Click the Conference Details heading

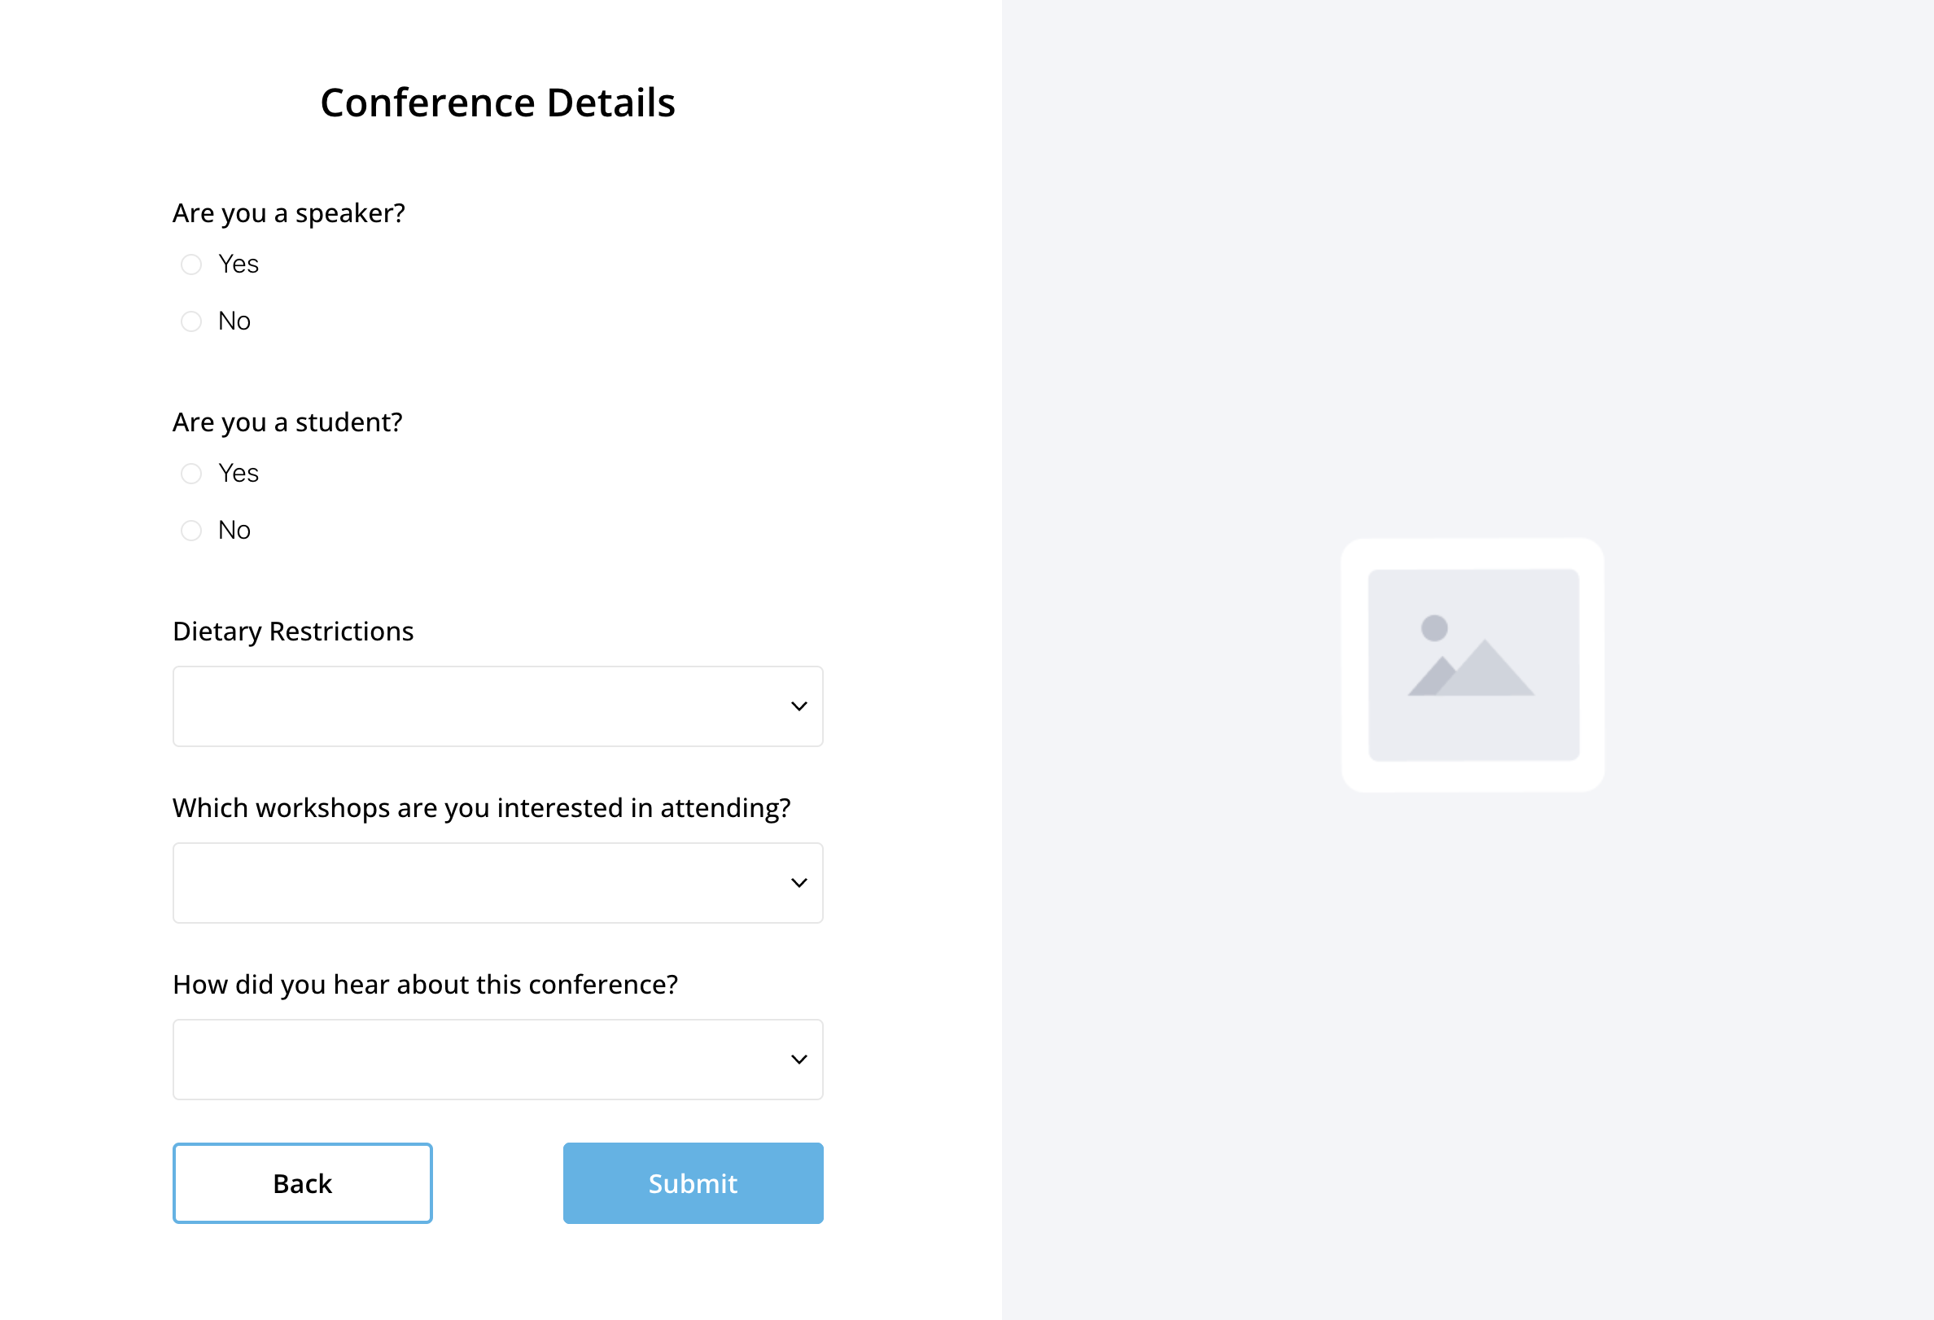pyautogui.click(x=497, y=102)
